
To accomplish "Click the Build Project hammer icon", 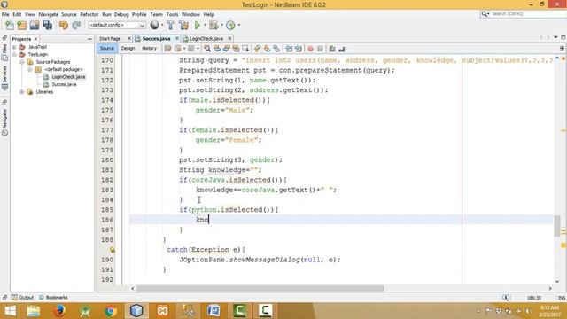I will point(170,26).
